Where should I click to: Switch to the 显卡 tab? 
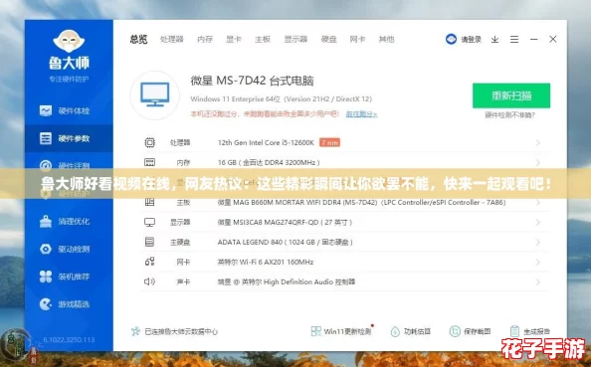(234, 39)
